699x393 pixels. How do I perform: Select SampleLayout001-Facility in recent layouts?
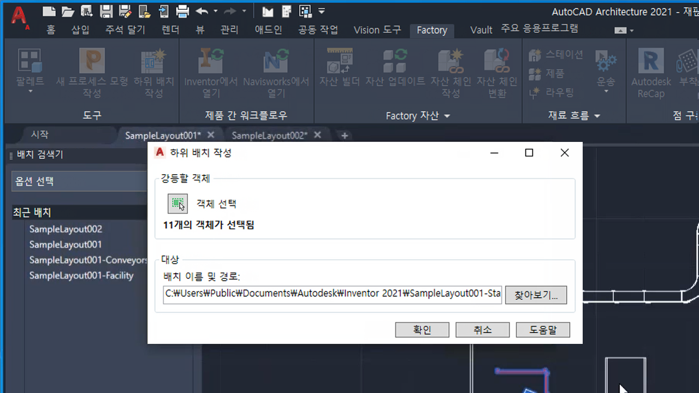[x=81, y=276]
